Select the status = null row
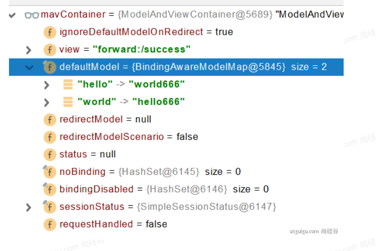 (87, 154)
